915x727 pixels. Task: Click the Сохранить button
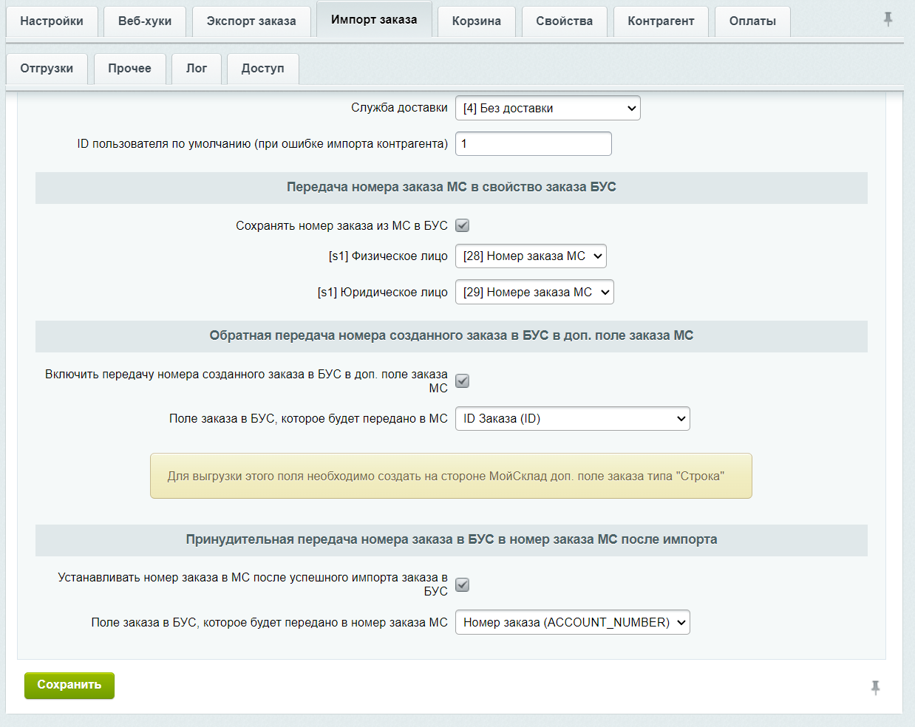coord(69,685)
